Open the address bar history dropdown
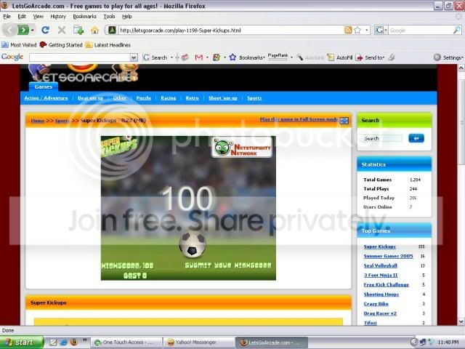The image size is (465, 349). coord(366,30)
